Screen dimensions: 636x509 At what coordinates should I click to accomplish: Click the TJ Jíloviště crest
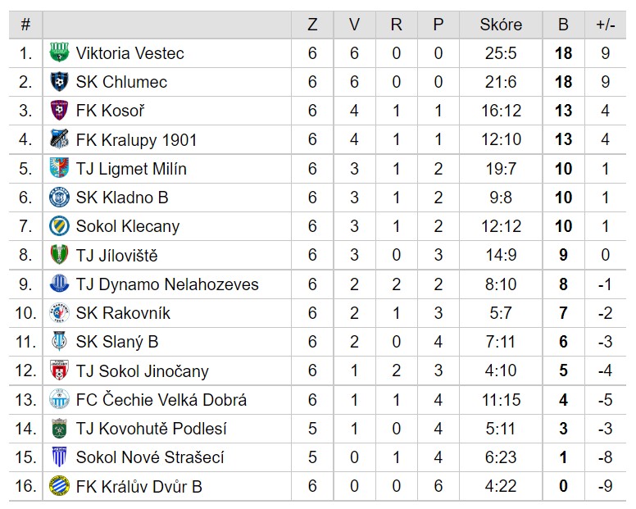[59, 255]
